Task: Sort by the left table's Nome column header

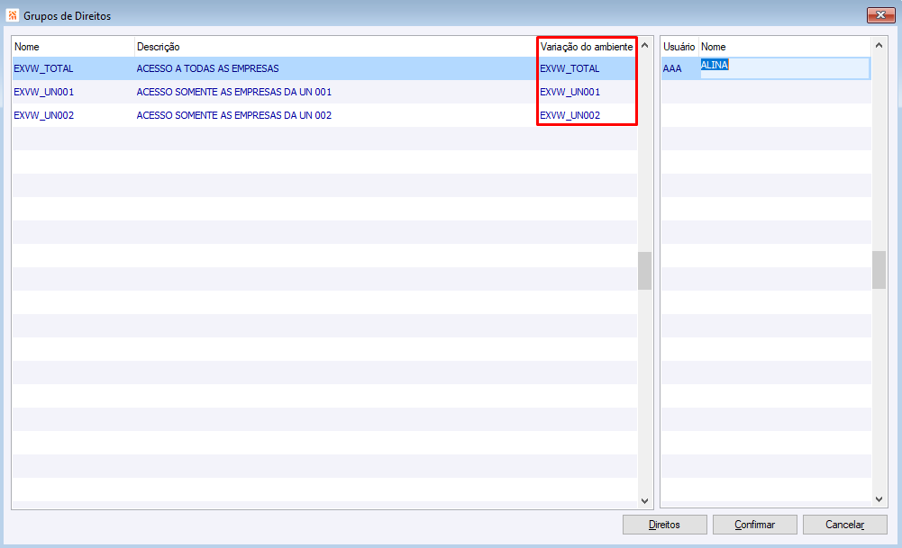Action: (x=73, y=47)
